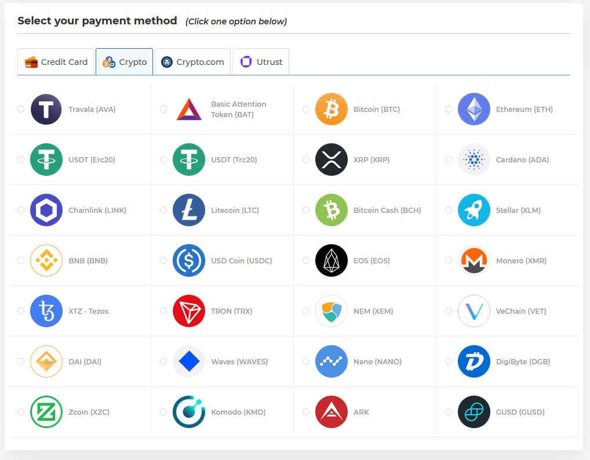Click the EOS icon
The height and width of the screenshot is (460, 590).
click(332, 260)
